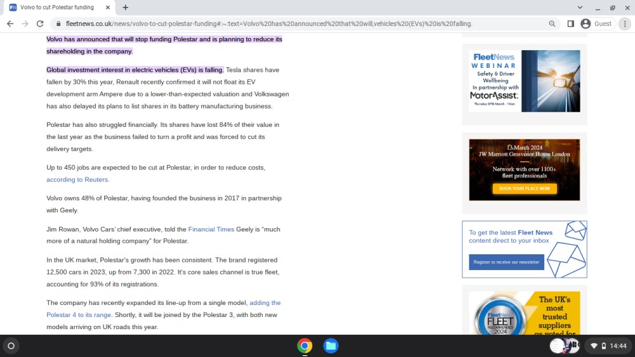This screenshot has width=635, height=357.
Task: Close the Volvo to cut Polestar funding tab
Action: pyautogui.click(x=108, y=7)
